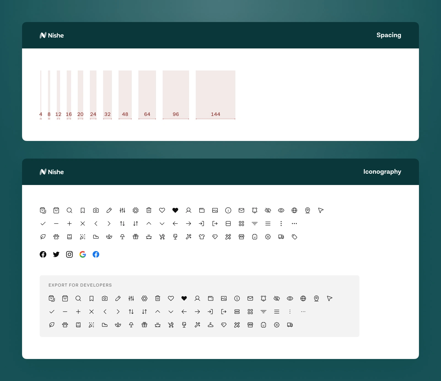This screenshot has width=441, height=381.
Task: Click the Spacing header title
Action: 389,35
